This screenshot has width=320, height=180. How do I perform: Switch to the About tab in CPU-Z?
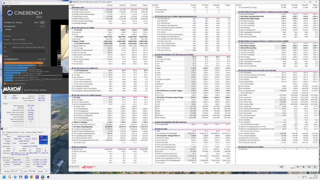click(40, 132)
